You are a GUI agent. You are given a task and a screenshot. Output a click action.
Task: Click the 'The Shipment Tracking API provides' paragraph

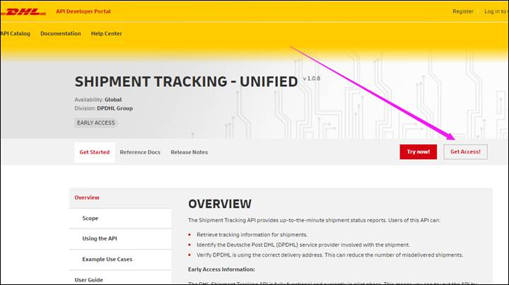(314, 220)
